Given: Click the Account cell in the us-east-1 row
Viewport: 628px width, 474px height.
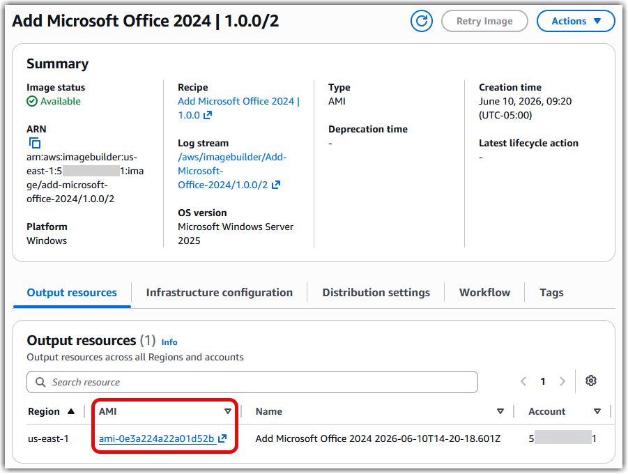Looking at the screenshot, I should pos(562,438).
